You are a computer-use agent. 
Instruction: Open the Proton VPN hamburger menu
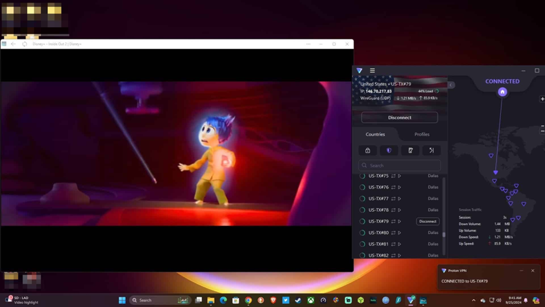pyautogui.click(x=372, y=71)
